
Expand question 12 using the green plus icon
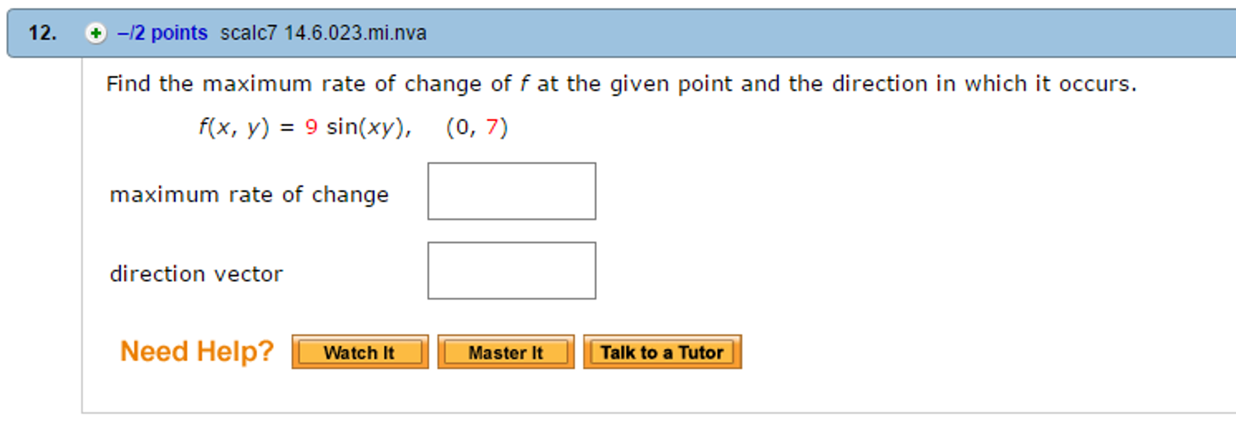[x=94, y=33]
